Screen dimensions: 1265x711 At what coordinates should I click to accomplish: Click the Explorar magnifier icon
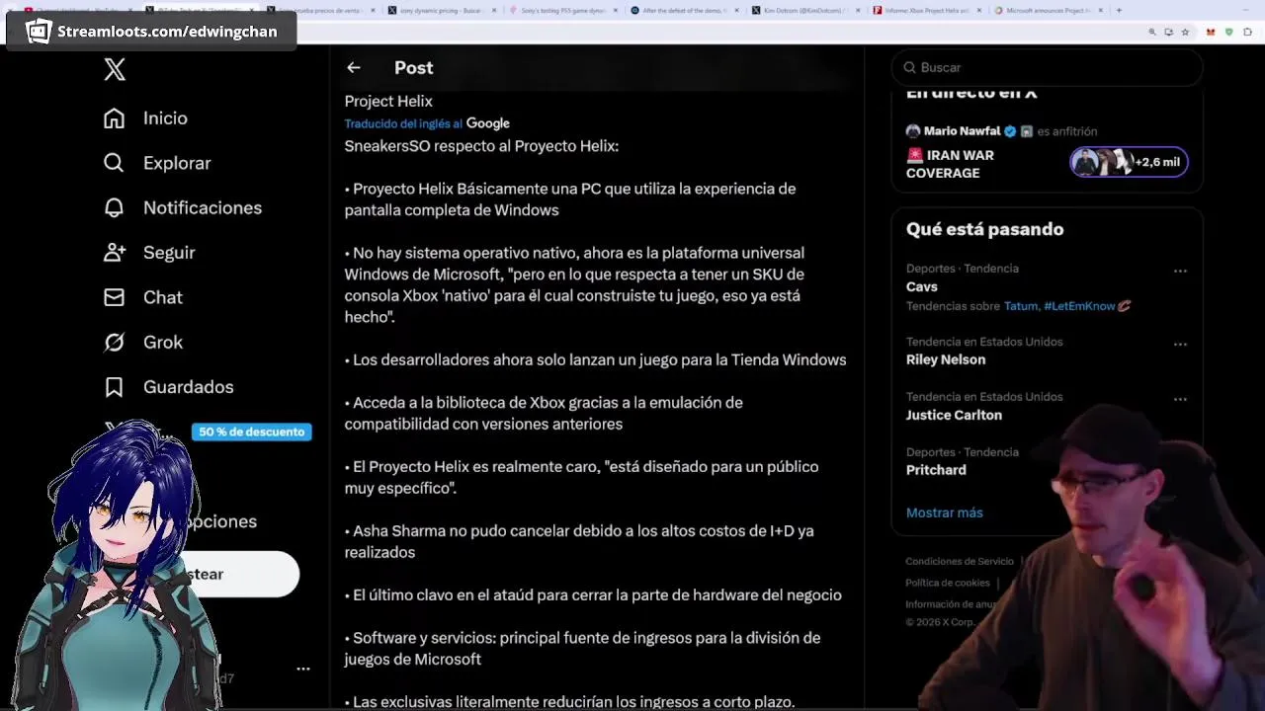click(x=115, y=163)
